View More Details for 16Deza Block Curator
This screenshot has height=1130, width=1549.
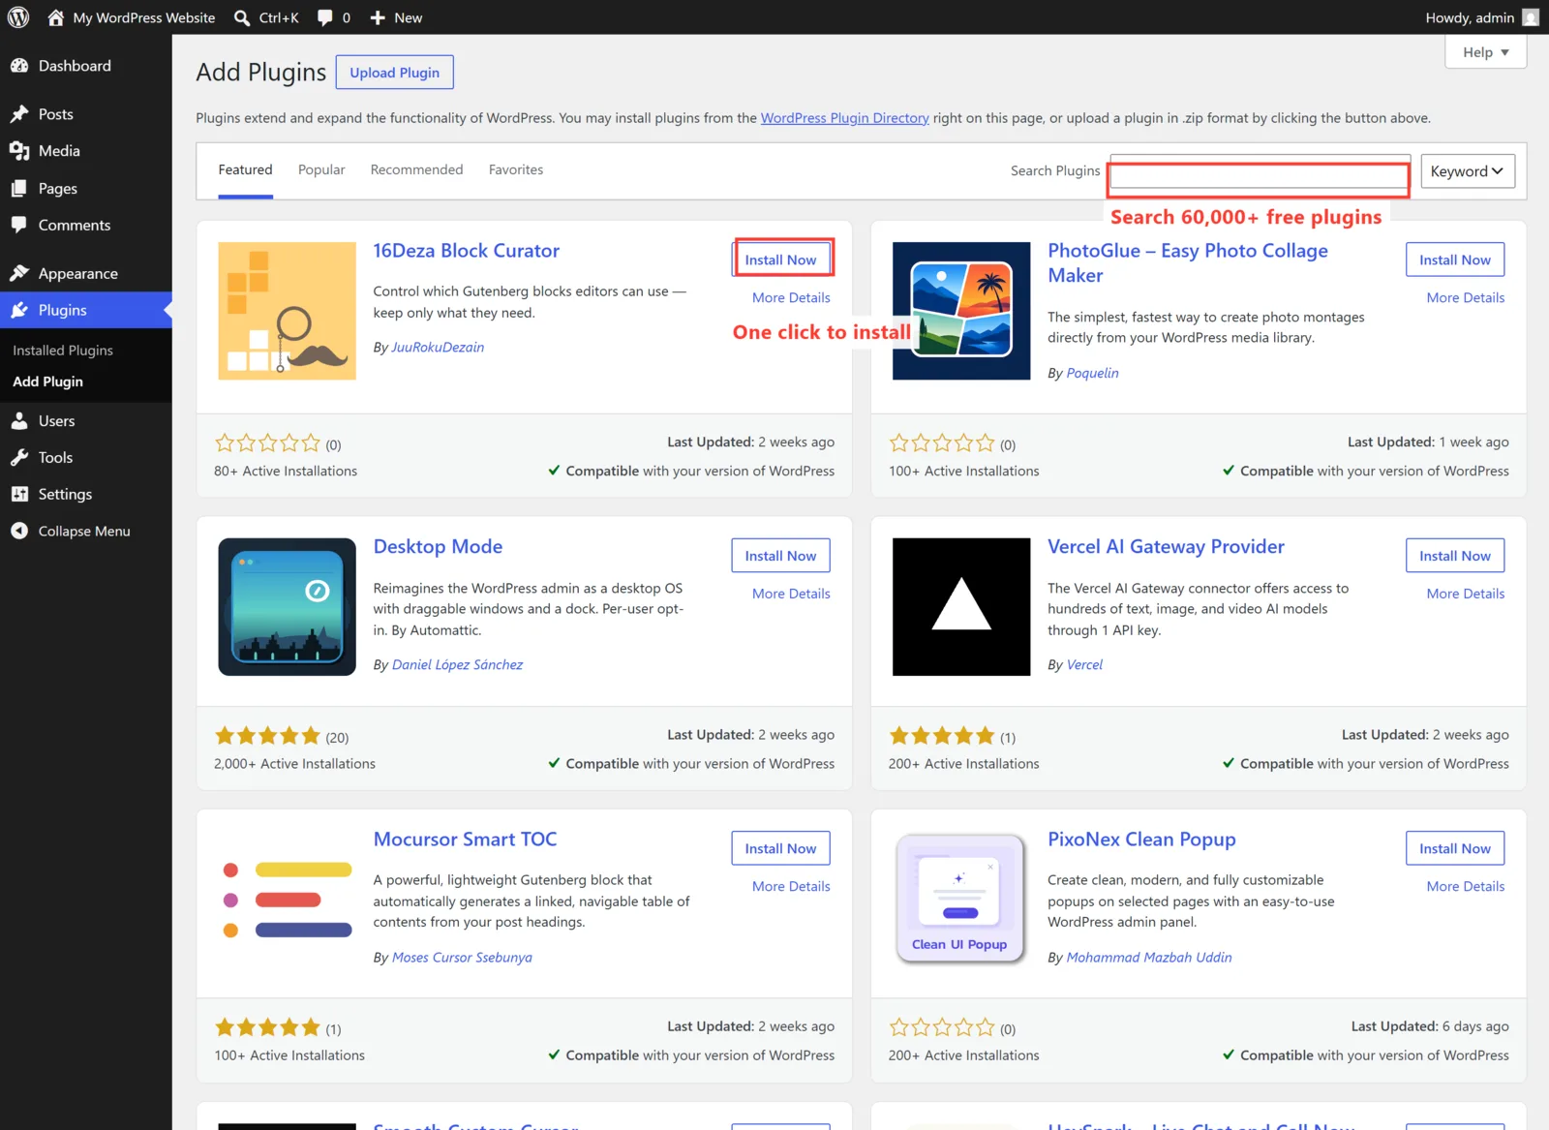pos(791,298)
